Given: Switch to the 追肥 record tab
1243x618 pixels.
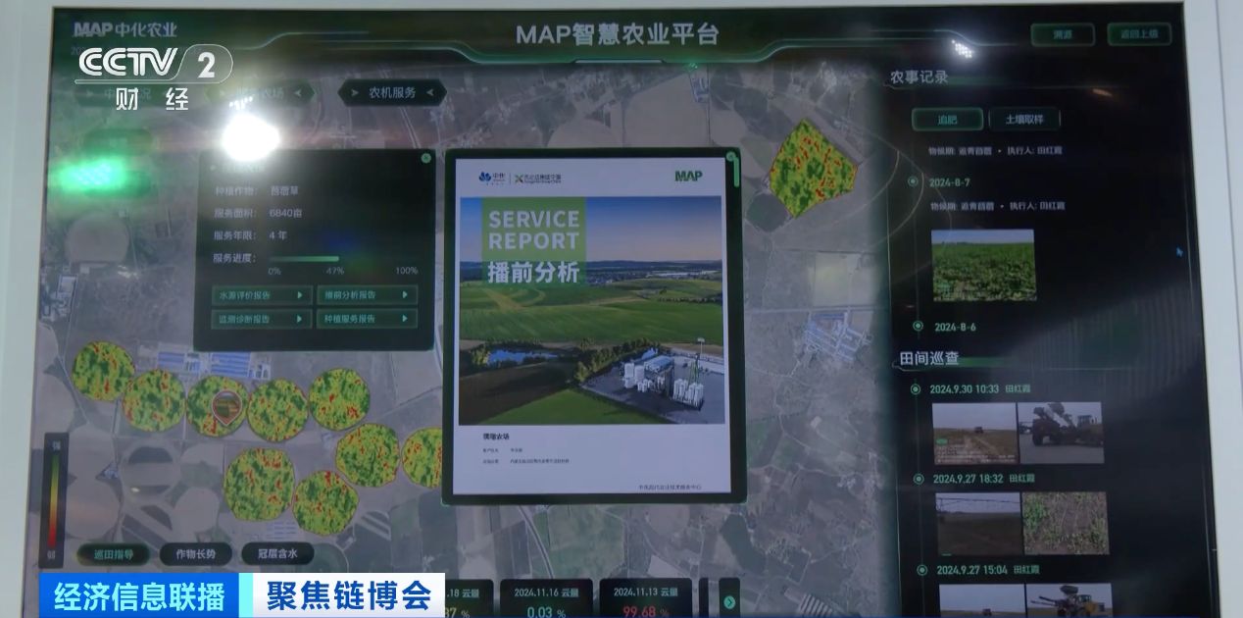Looking at the screenshot, I should point(947,120).
